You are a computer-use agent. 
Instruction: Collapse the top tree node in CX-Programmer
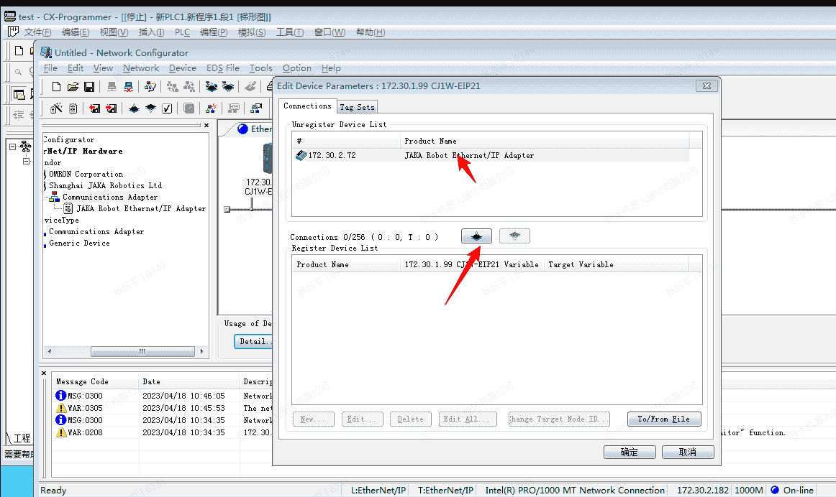tap(13, 147)
